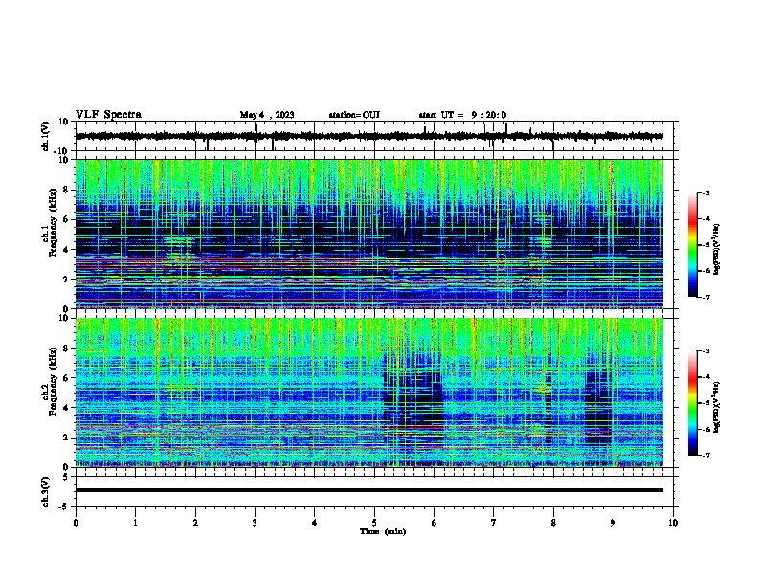Click the "station=OUI" header label
This screenshot has height=586, width=758.
click(x=354, y=115)
